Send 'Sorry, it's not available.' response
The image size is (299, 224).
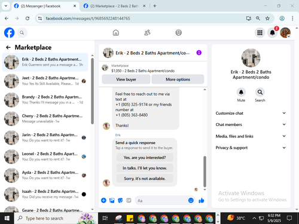tap(145, 179)
